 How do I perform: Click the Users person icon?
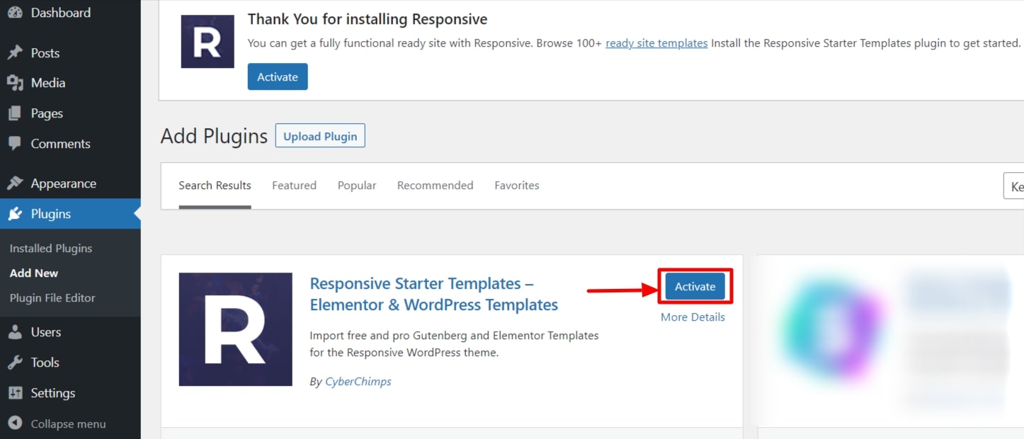(x=15, y=332)
